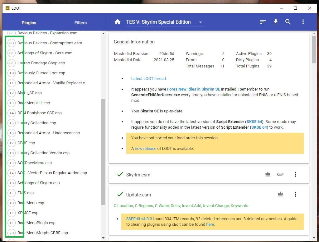319x242 pixels.
Task: Click plugin list scroll up arrow
Action: pyautogui.click(x=103, y=33)
